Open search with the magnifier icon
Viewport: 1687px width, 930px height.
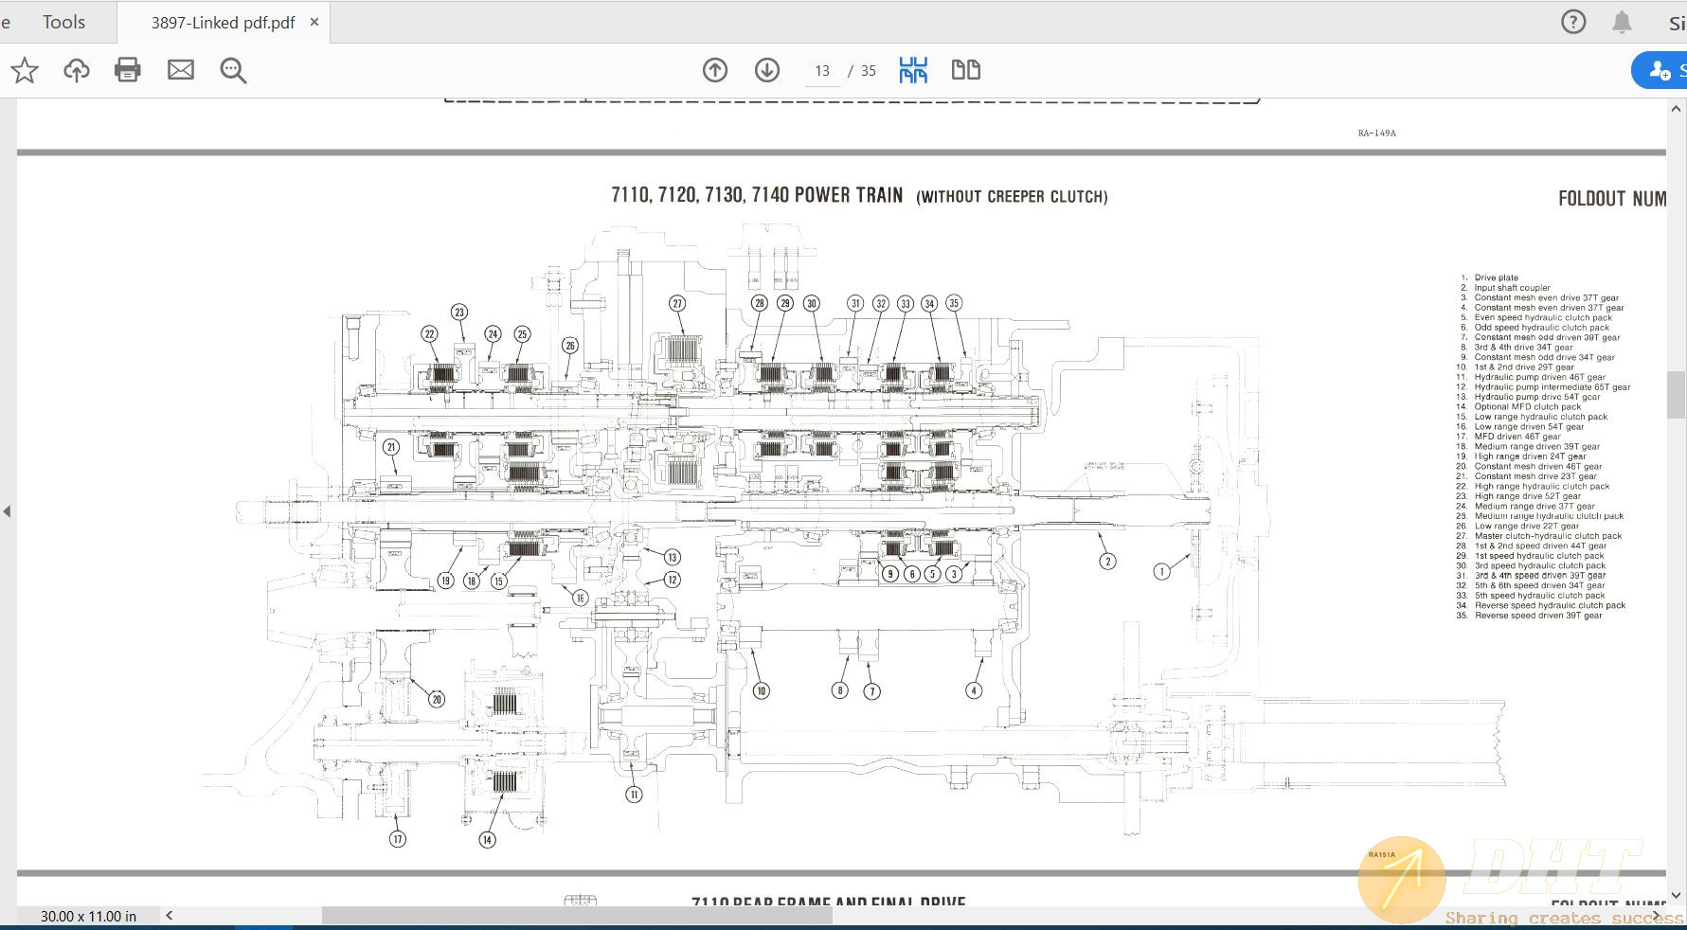point(232,69)
